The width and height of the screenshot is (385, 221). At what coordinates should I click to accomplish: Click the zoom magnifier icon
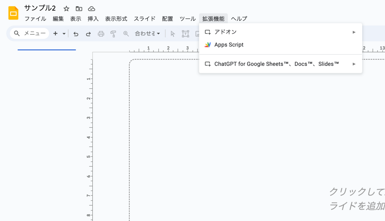126,34
